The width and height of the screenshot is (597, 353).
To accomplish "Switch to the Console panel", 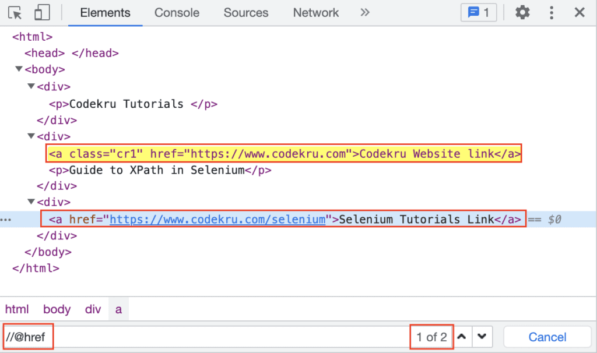I will coord(177,12).
